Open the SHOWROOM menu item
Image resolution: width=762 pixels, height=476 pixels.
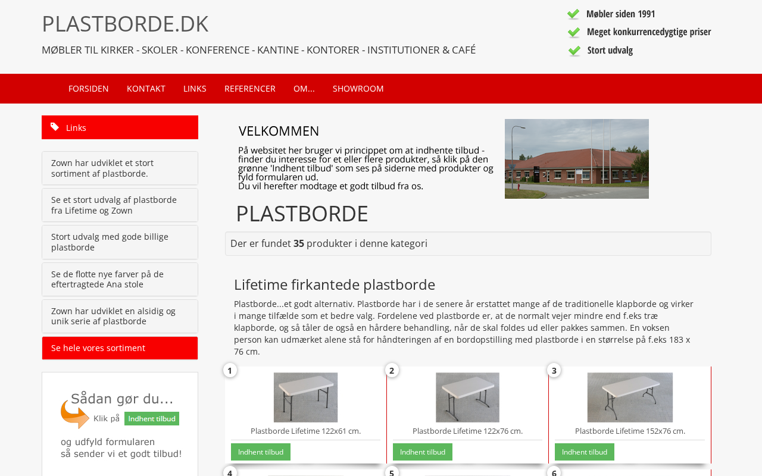[x=358, y=89]
